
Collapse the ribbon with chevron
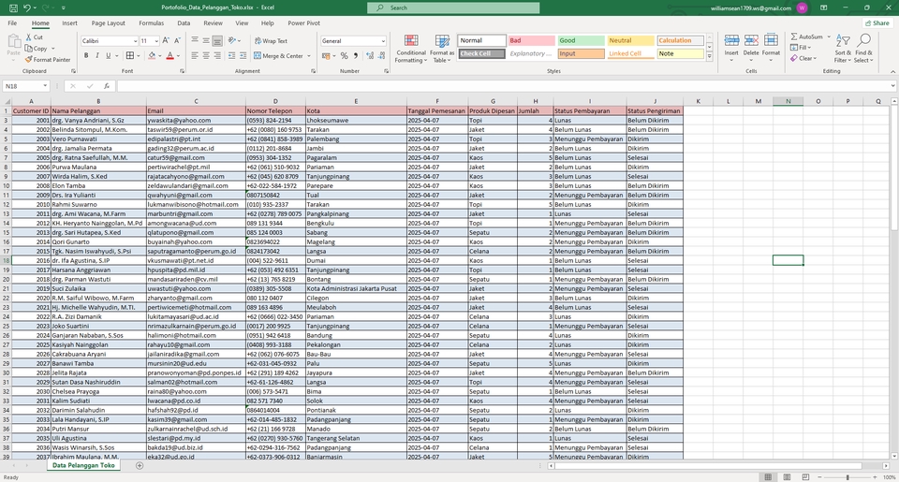point(892,72)
